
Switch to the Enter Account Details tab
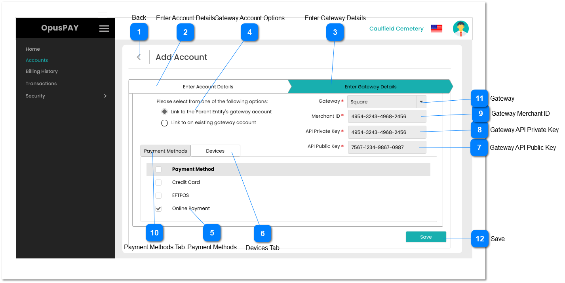(x=208, y=86)
